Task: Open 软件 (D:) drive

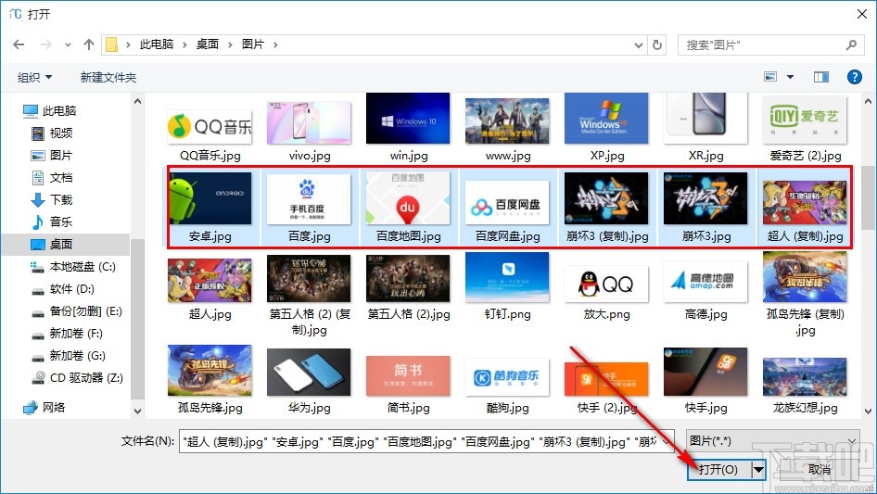Action: click(63, 288)
